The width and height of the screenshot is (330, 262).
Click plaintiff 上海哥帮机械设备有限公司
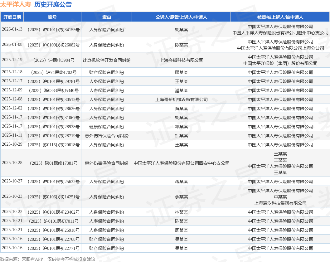pos(182,99)
